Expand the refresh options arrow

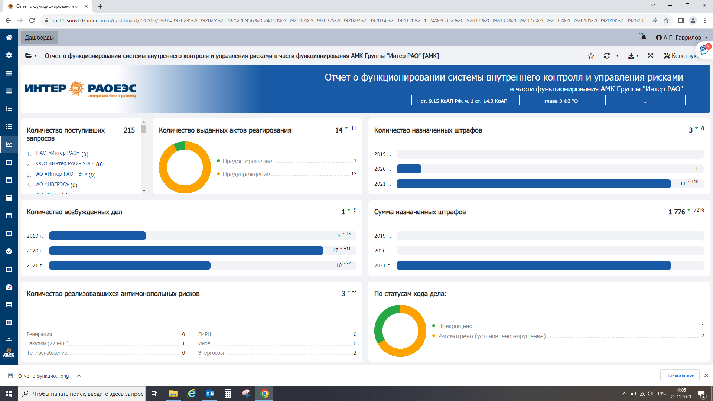618,56
